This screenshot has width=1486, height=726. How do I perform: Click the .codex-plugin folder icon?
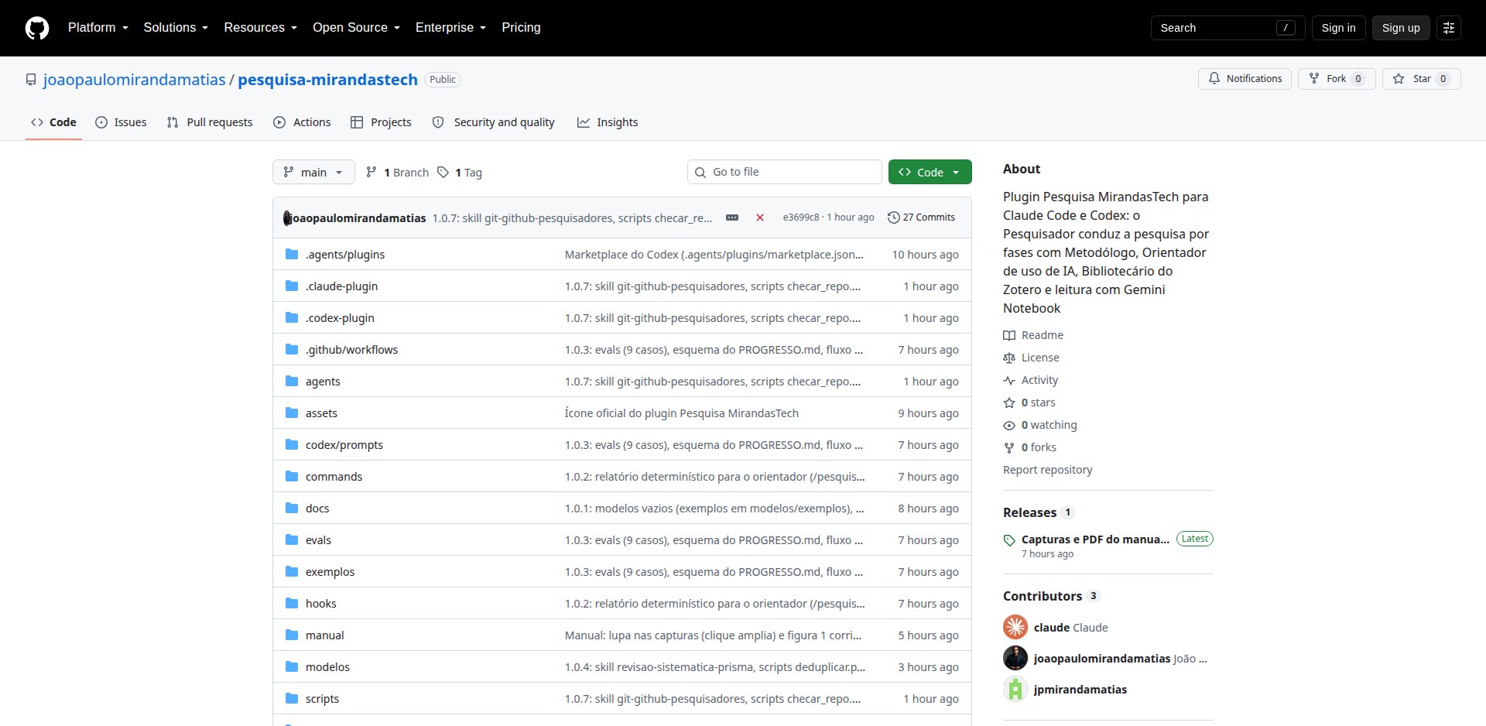pos(292,317)
